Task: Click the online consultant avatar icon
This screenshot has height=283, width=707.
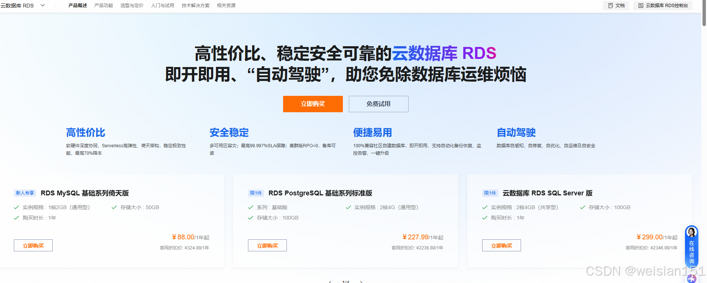Action: [691, 232]
